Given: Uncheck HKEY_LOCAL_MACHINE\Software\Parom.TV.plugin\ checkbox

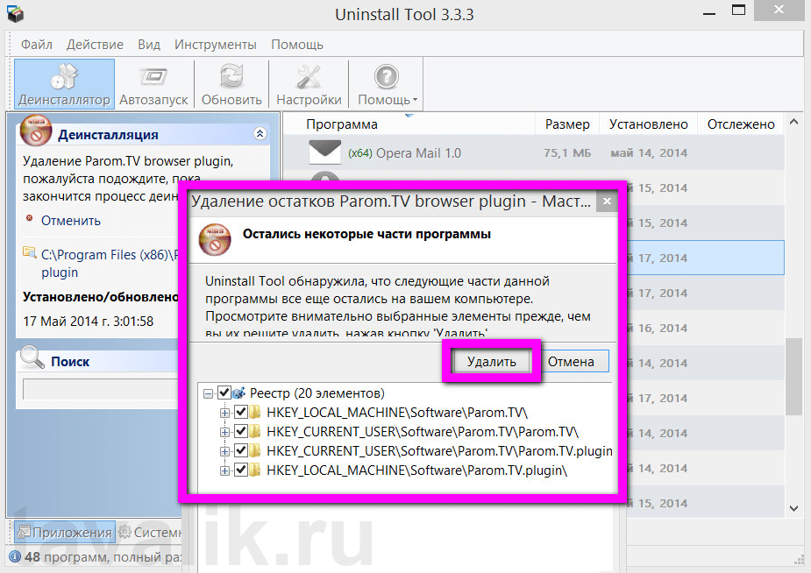Looking at the screenshot, I should 240,470.
